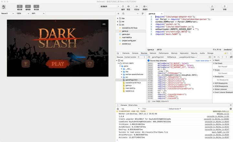Click the add file plus icon
Viewport: 233px width, 142px height.
coord(118,14)
